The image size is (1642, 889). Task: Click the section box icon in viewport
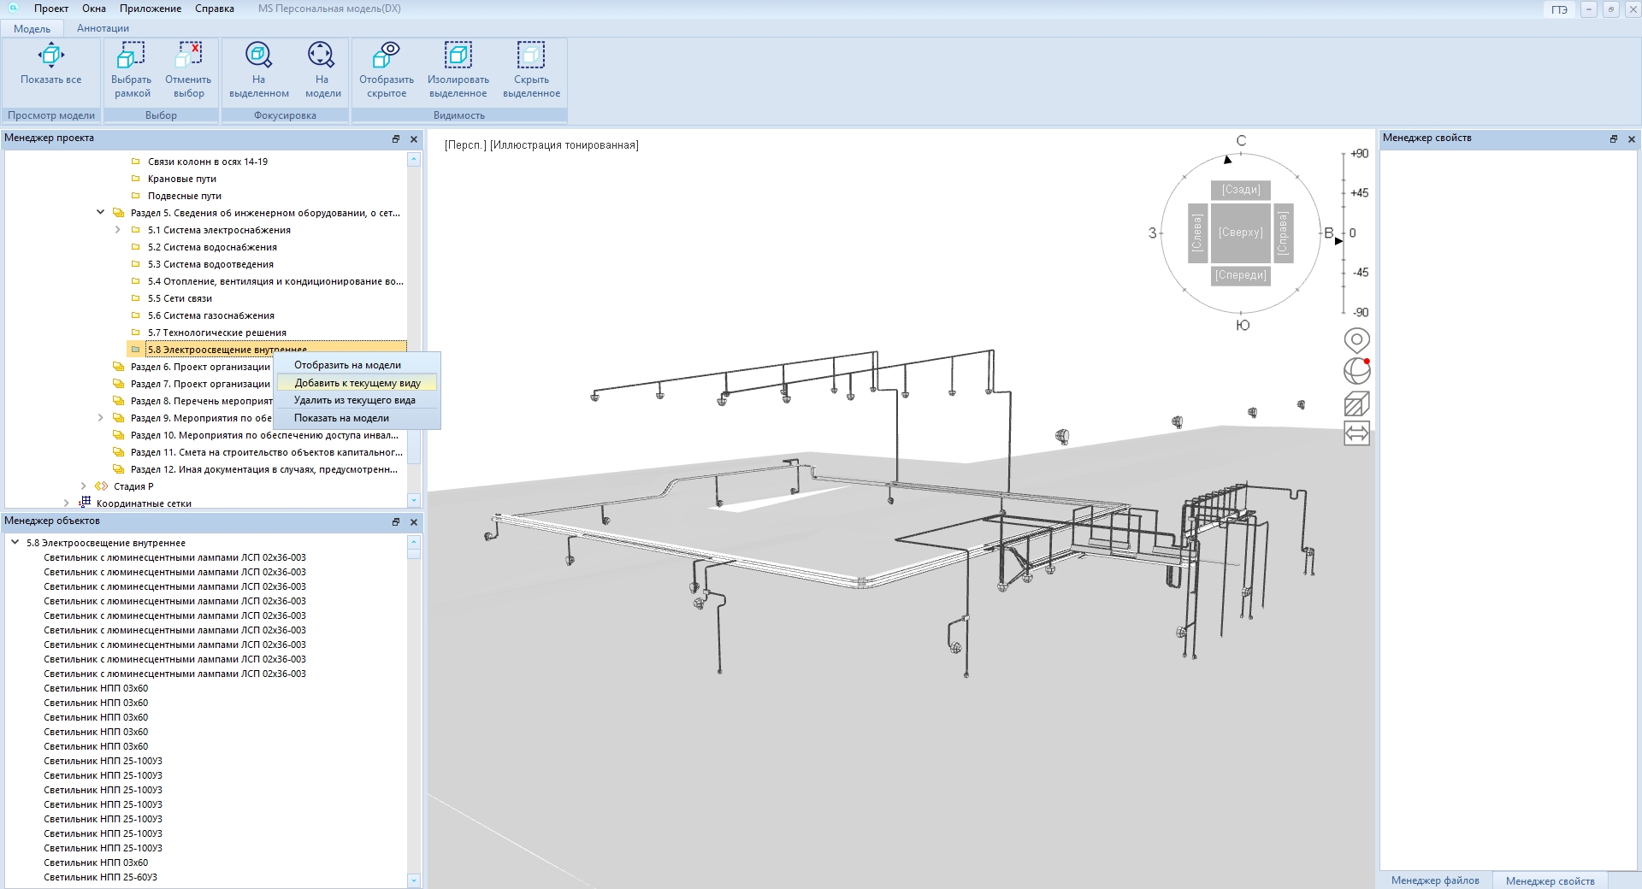1356,403
